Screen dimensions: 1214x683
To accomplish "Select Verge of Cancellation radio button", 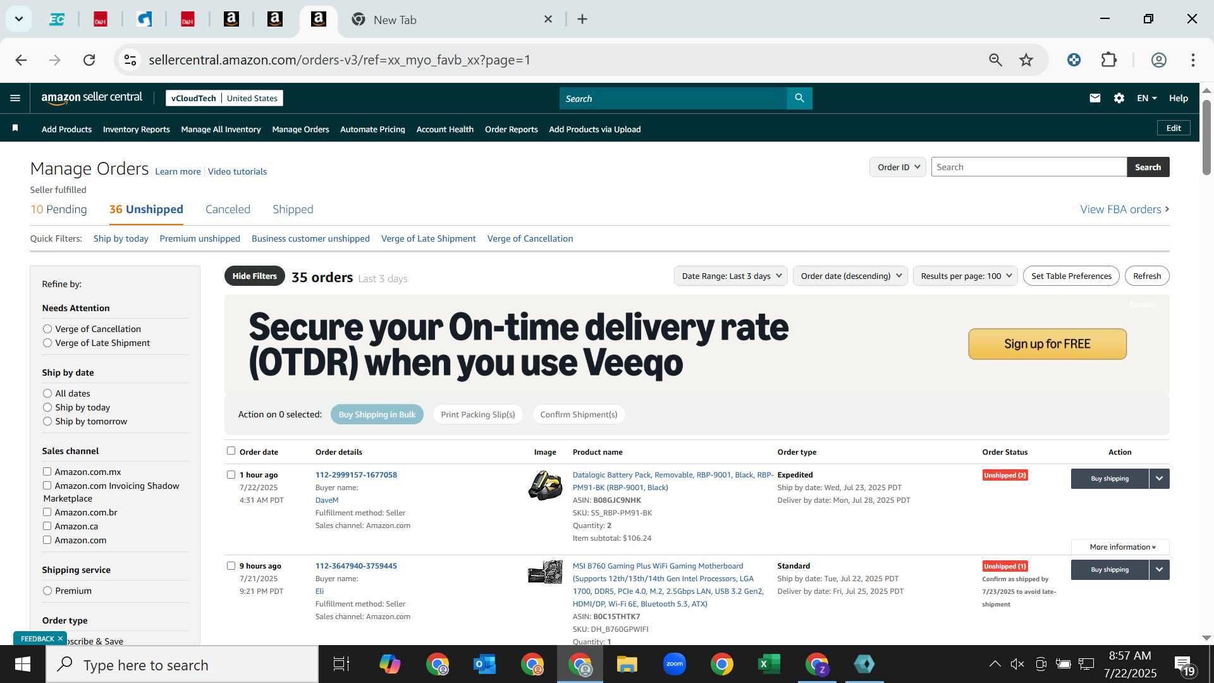I will [x=47, y=329].
